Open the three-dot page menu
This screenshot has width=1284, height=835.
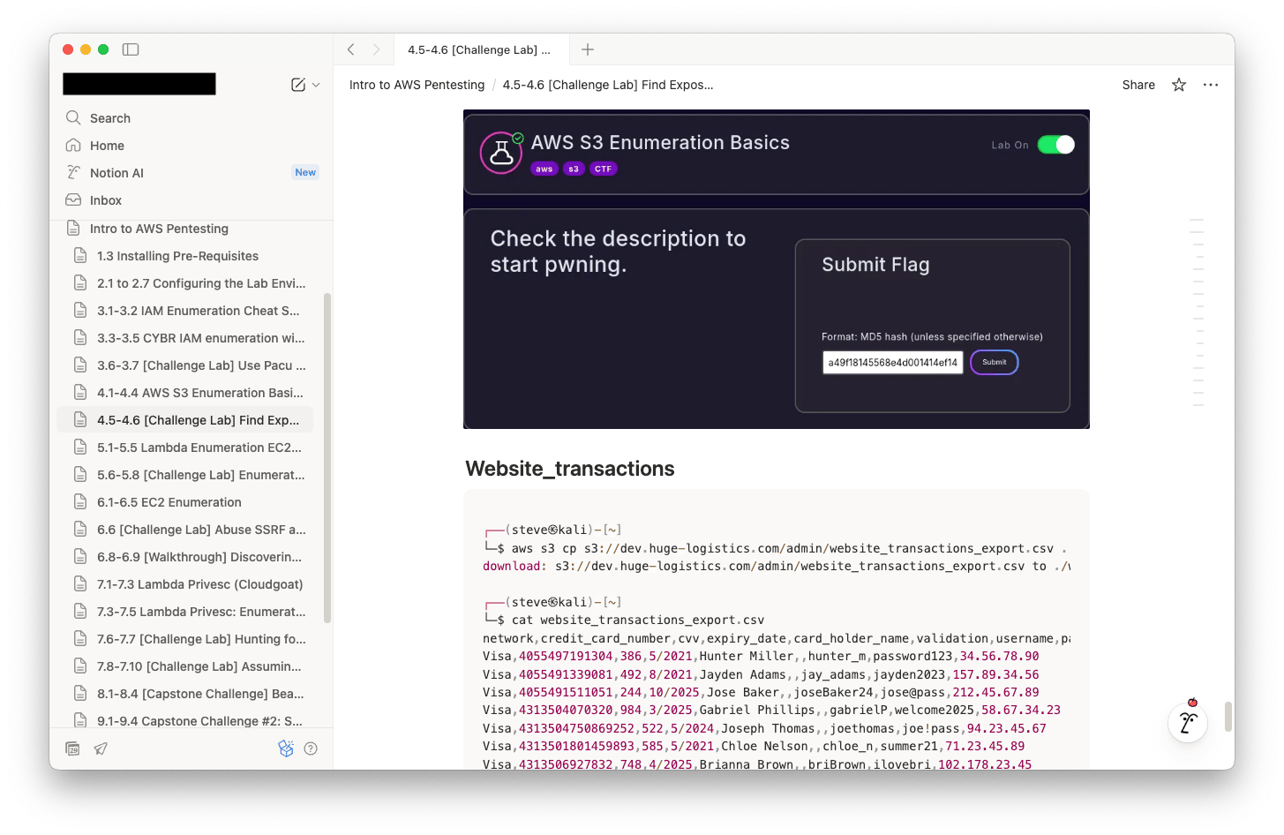pyautogui.click(x=1211, y=85)
